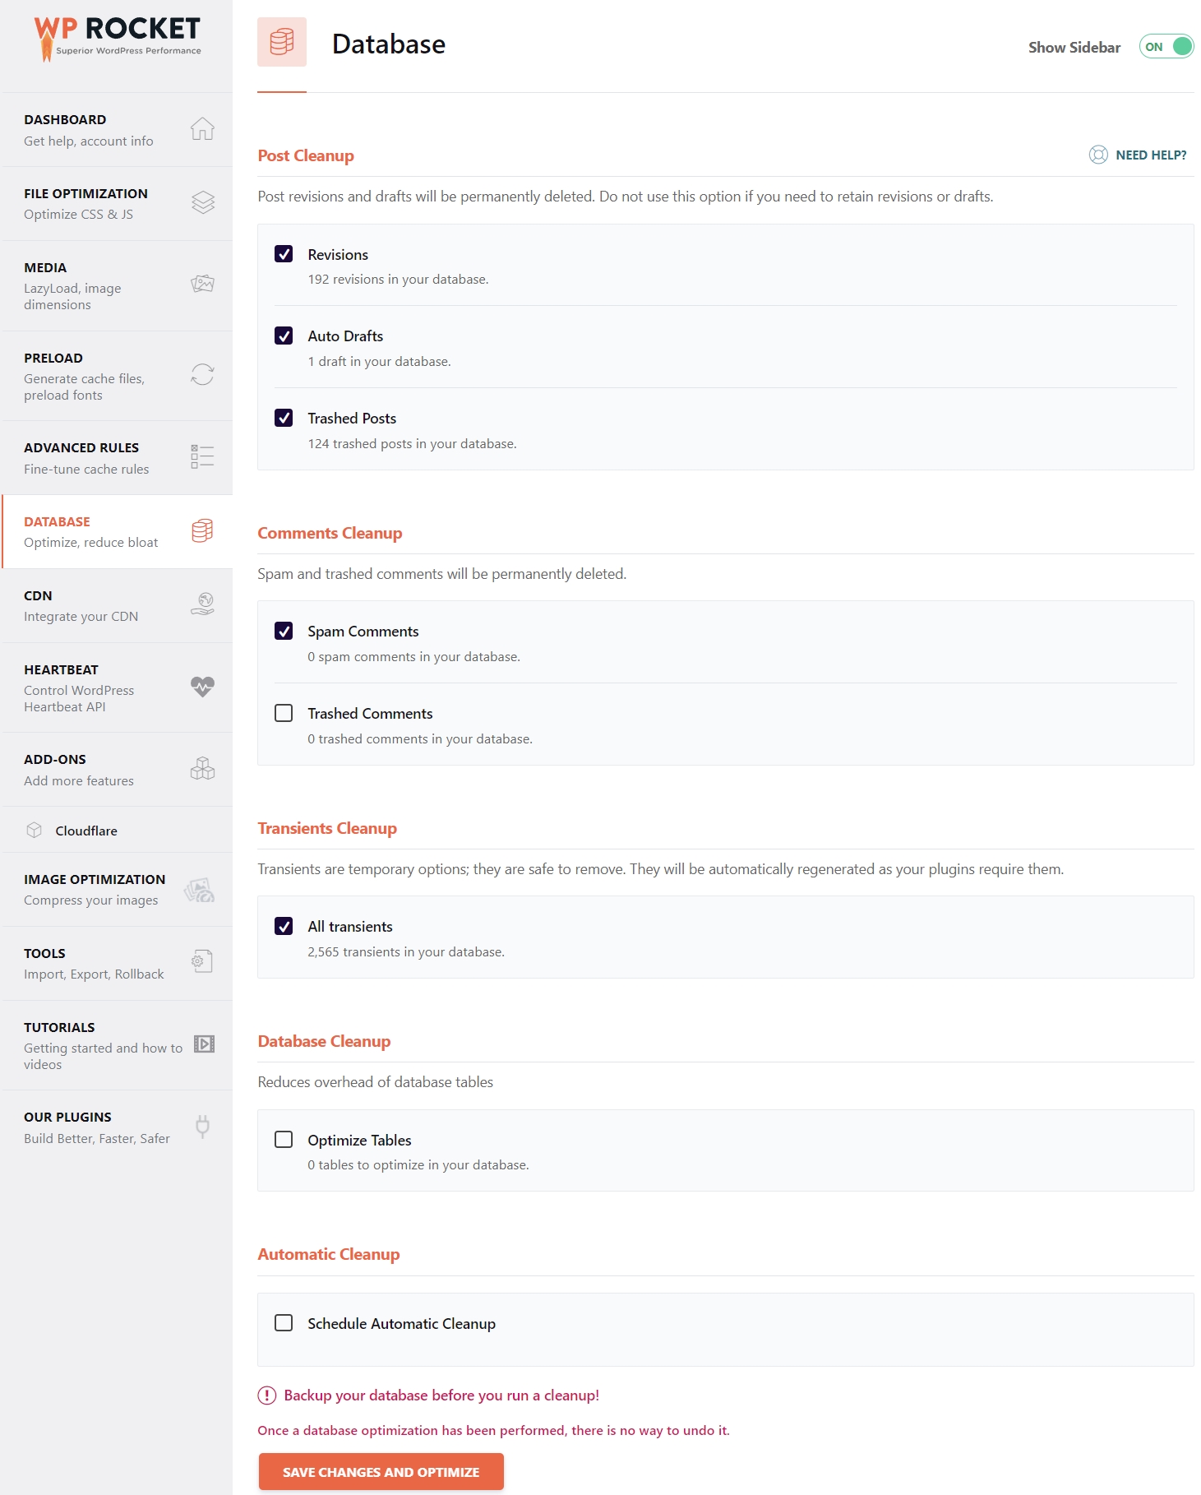Click the Tutorials video play icon
Viewport: 1201px width, 1495px height.
(204, 1044)
